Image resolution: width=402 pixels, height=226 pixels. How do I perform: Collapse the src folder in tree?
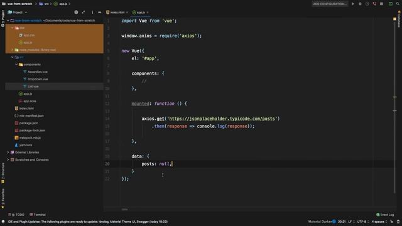pyautogui.click(x=13, y=57)
